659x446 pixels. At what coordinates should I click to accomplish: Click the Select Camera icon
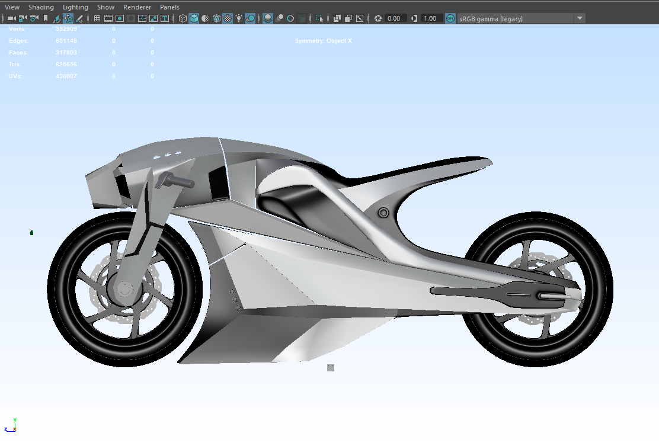click(x=11, y=18)
